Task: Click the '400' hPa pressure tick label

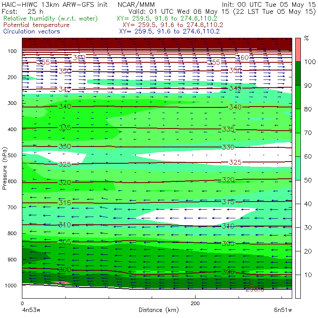Action: coord(12,129)
